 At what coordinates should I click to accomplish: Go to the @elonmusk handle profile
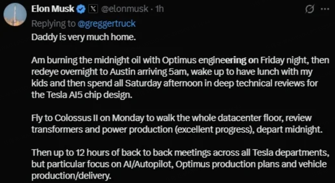tap(125, 9)
